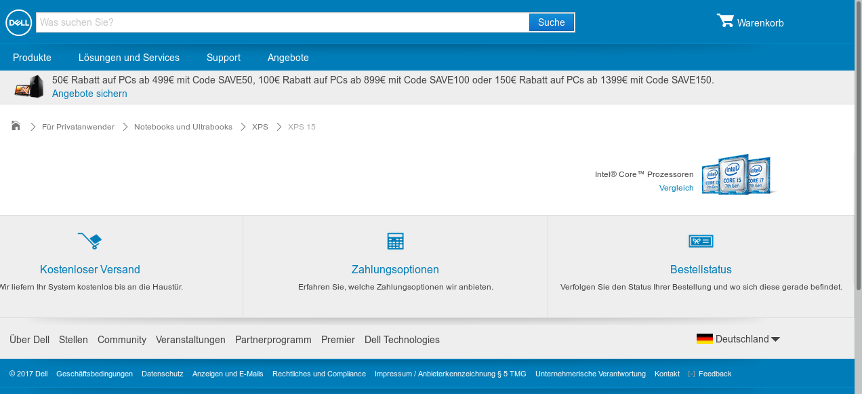Click the Suche search button
This screenshot has height=394, width=862.
click(552, 22)
